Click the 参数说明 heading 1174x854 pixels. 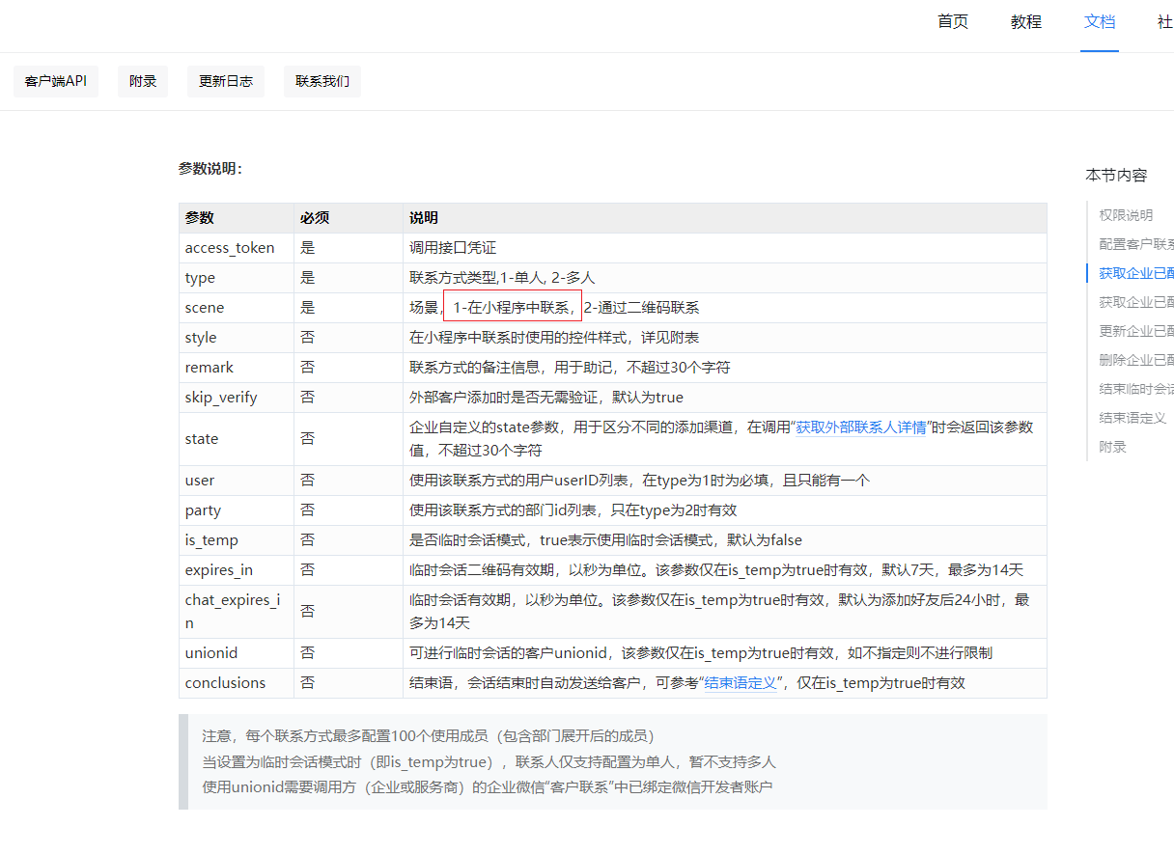coord(210,168)
